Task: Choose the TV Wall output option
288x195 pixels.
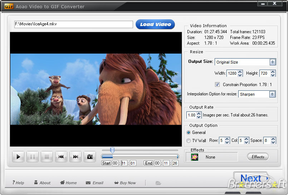Action: 189,141
